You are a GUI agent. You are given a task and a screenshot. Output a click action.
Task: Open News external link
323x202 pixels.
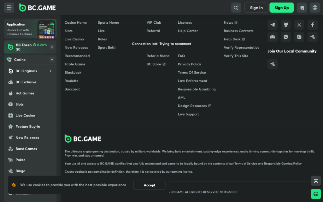(x=231, y=22)
